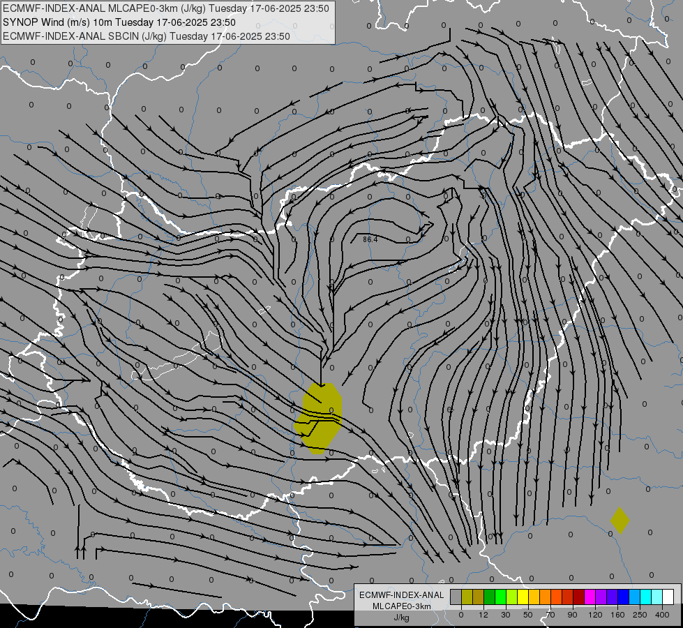Click the '50' label on the legend scale

click(x=528, y=615)
